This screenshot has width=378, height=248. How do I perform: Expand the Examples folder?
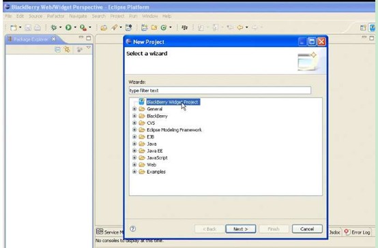(x=134, y=172)
